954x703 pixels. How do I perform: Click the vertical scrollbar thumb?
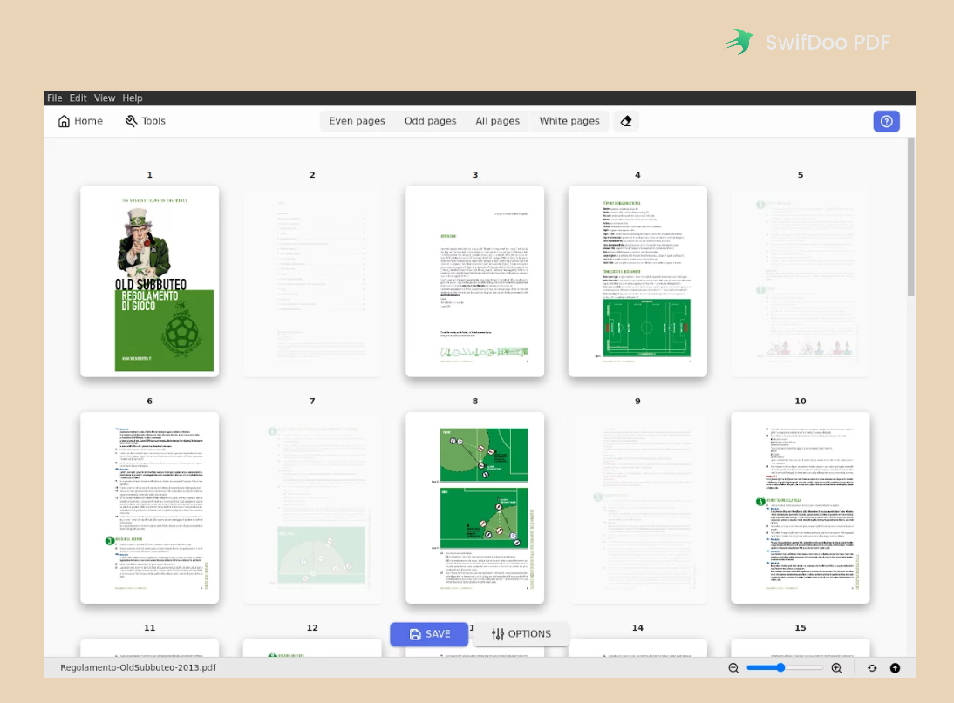pyautogui.click(x=910, y=217)
